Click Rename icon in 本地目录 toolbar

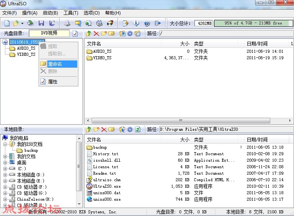point(111,129)
